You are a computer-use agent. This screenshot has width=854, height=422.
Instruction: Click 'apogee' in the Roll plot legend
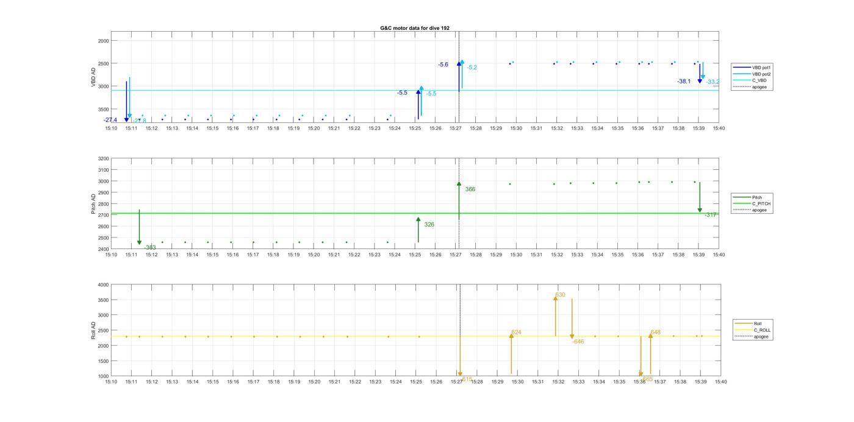(x=761, y=336)
